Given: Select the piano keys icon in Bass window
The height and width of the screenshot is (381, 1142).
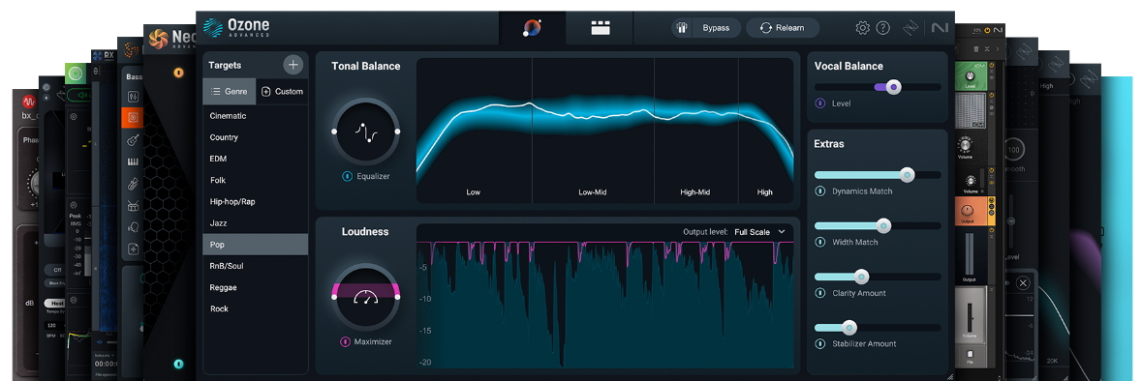Looking at the screenshot, I should point(133,161).
